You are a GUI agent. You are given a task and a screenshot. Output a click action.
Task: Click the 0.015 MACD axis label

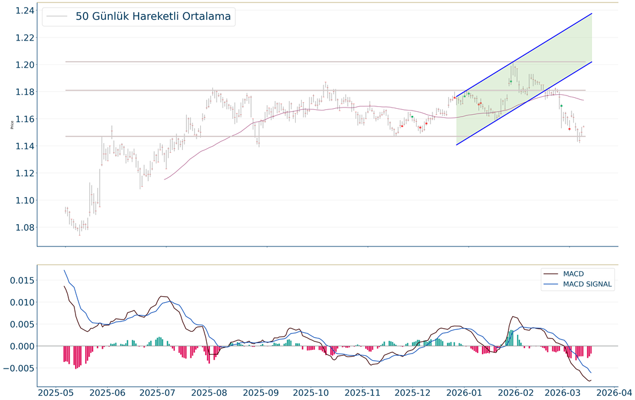click(20, 280)
